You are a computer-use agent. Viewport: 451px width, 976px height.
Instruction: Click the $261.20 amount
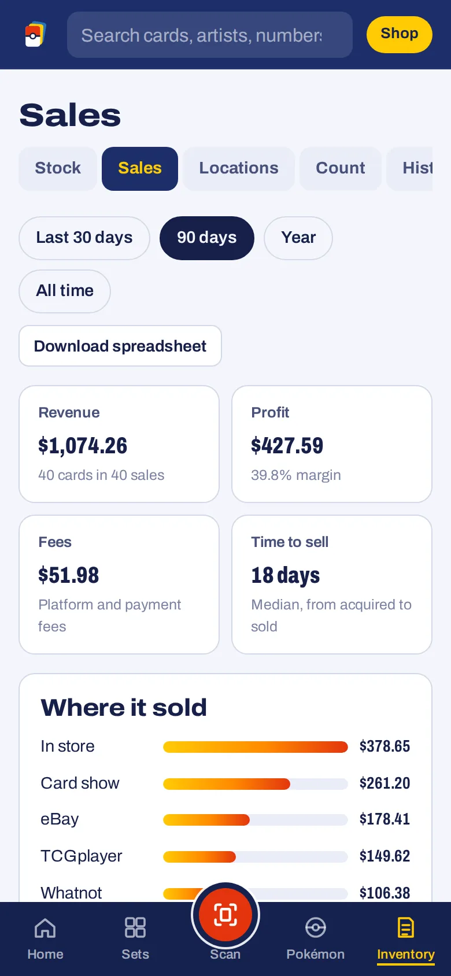coord(385,783)
